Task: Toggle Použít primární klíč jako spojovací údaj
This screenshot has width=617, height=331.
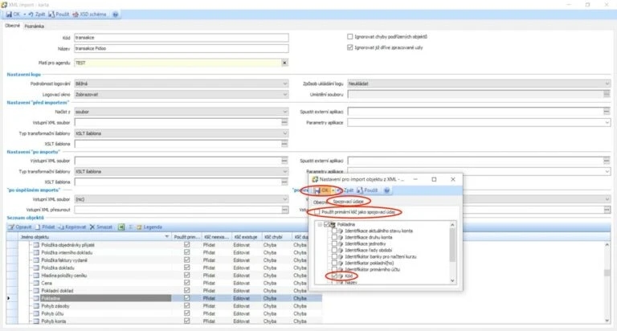Action: tap(317, 212)
